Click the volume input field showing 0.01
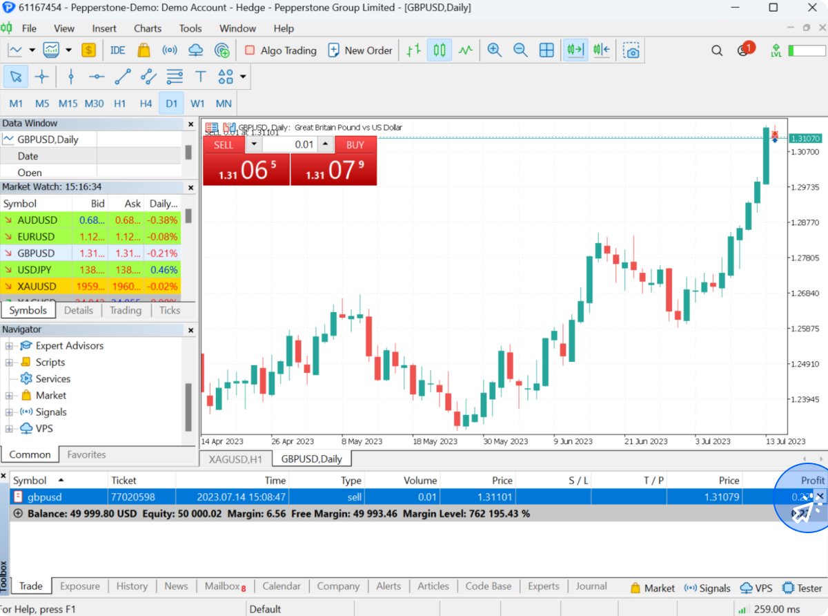This screenshot has height=616, width=828. [289, 145]
